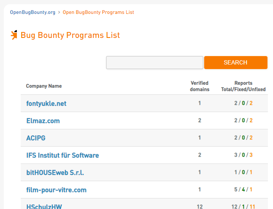The image size is (273, 209).
Task: Click the Bug Bounty Programs List heading
Action: (70, 35)
